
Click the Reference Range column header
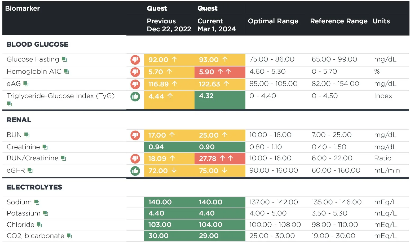point(339,21)
